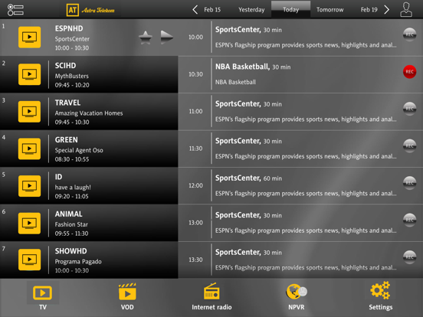Screen dimensions: 423x317
Task: Click the 10:30 schedule time
Action: [195, 74]
